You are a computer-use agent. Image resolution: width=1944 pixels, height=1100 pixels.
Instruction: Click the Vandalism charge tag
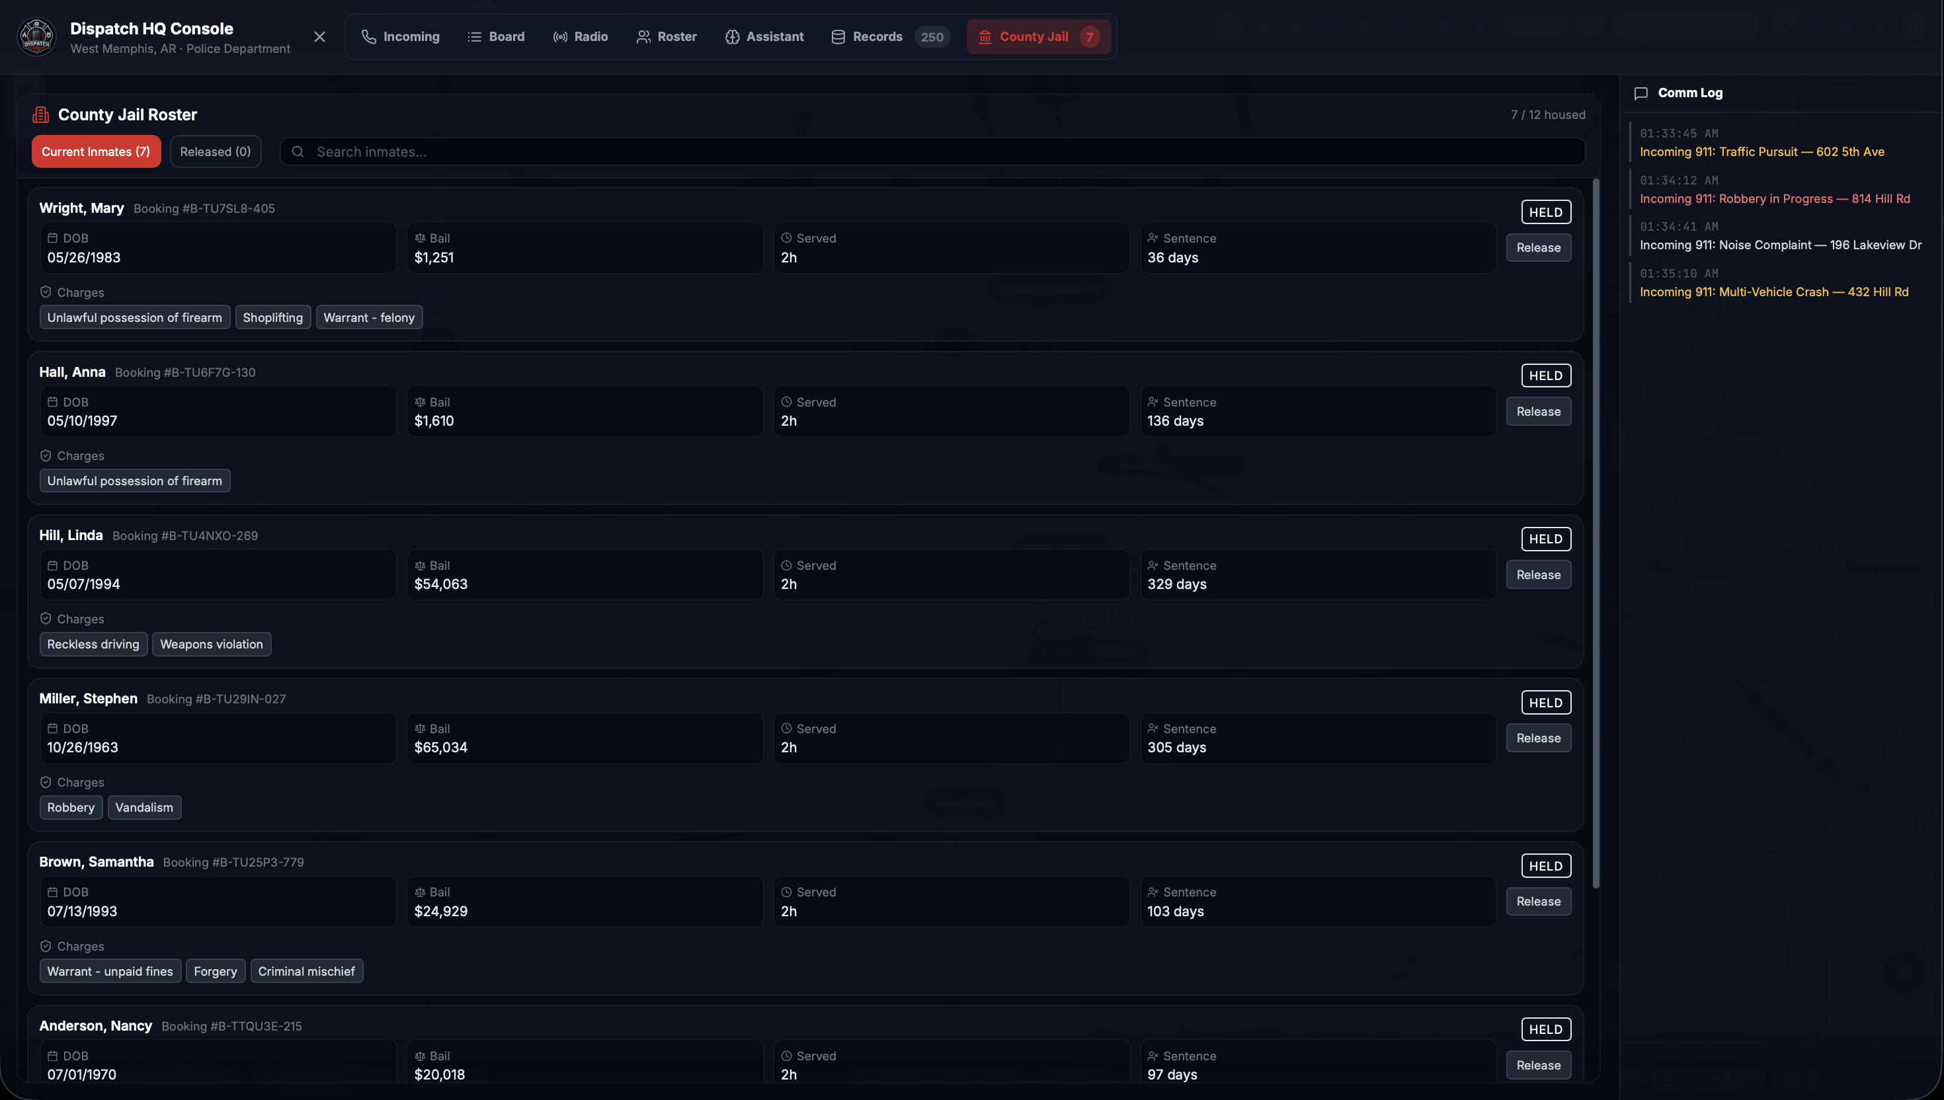pos(144,808)
